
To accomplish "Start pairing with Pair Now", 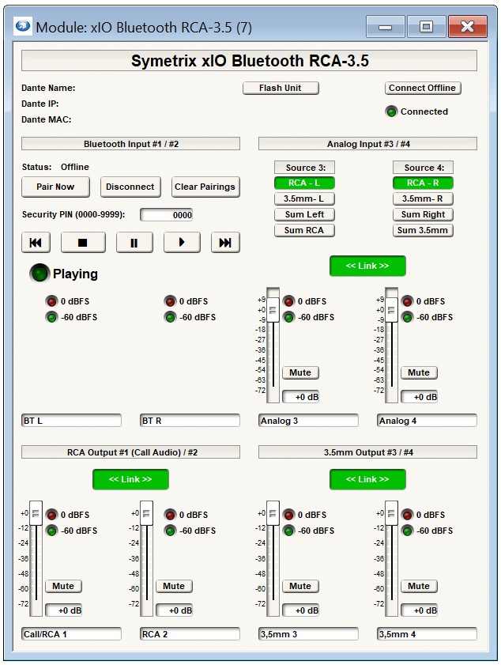I will [x=55, y=187].
